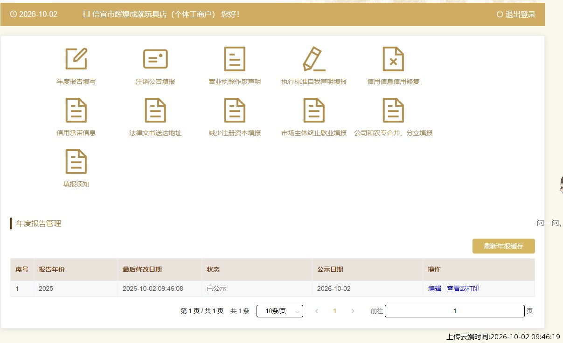The image size is (563, 343).
Task: Click the power icon beside 退出登录
Action: click(500, 14)
